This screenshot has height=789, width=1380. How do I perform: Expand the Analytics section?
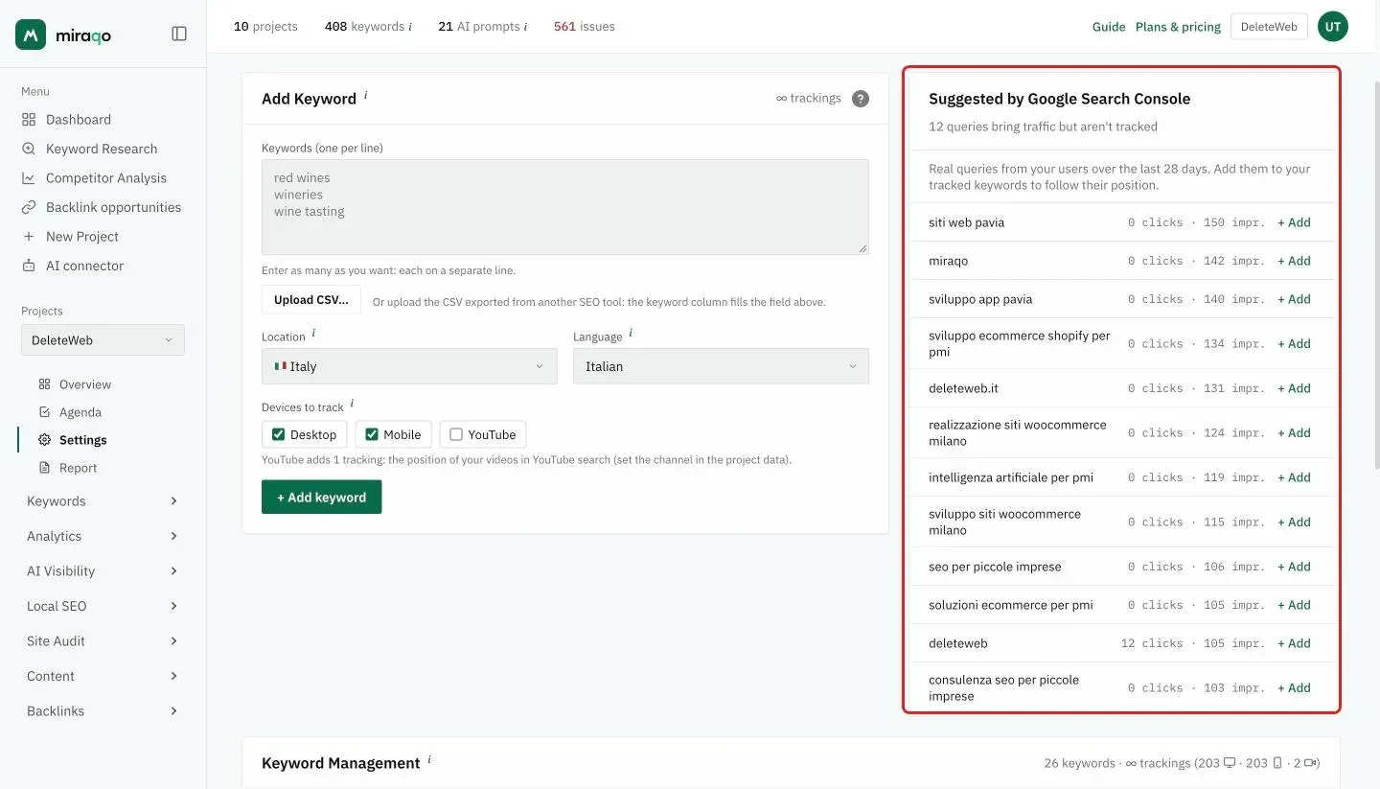[x=103, y=536]
